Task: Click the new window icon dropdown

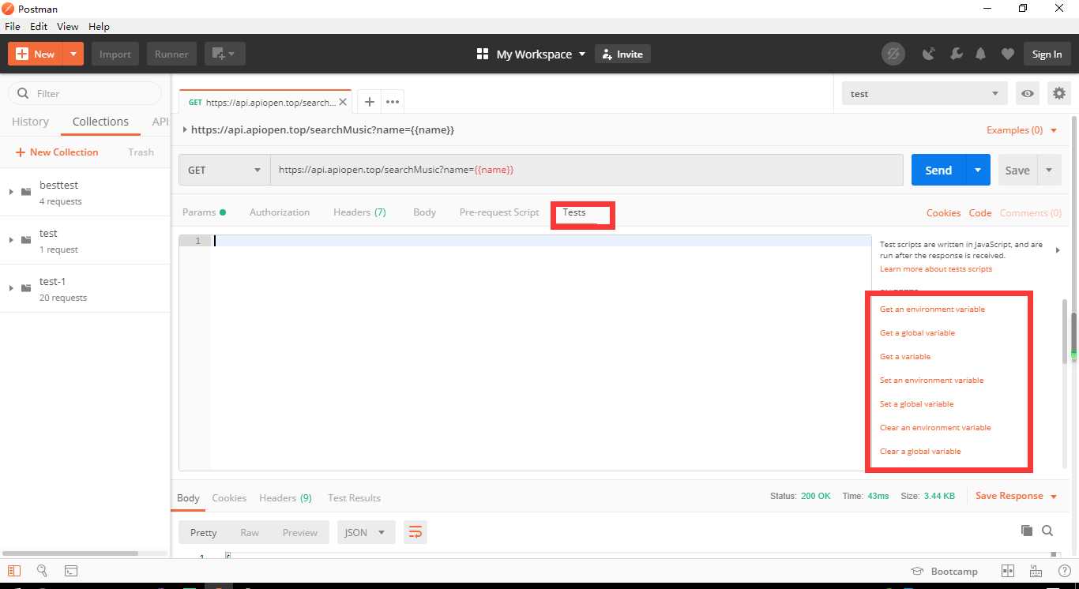Action: point(225,54)
